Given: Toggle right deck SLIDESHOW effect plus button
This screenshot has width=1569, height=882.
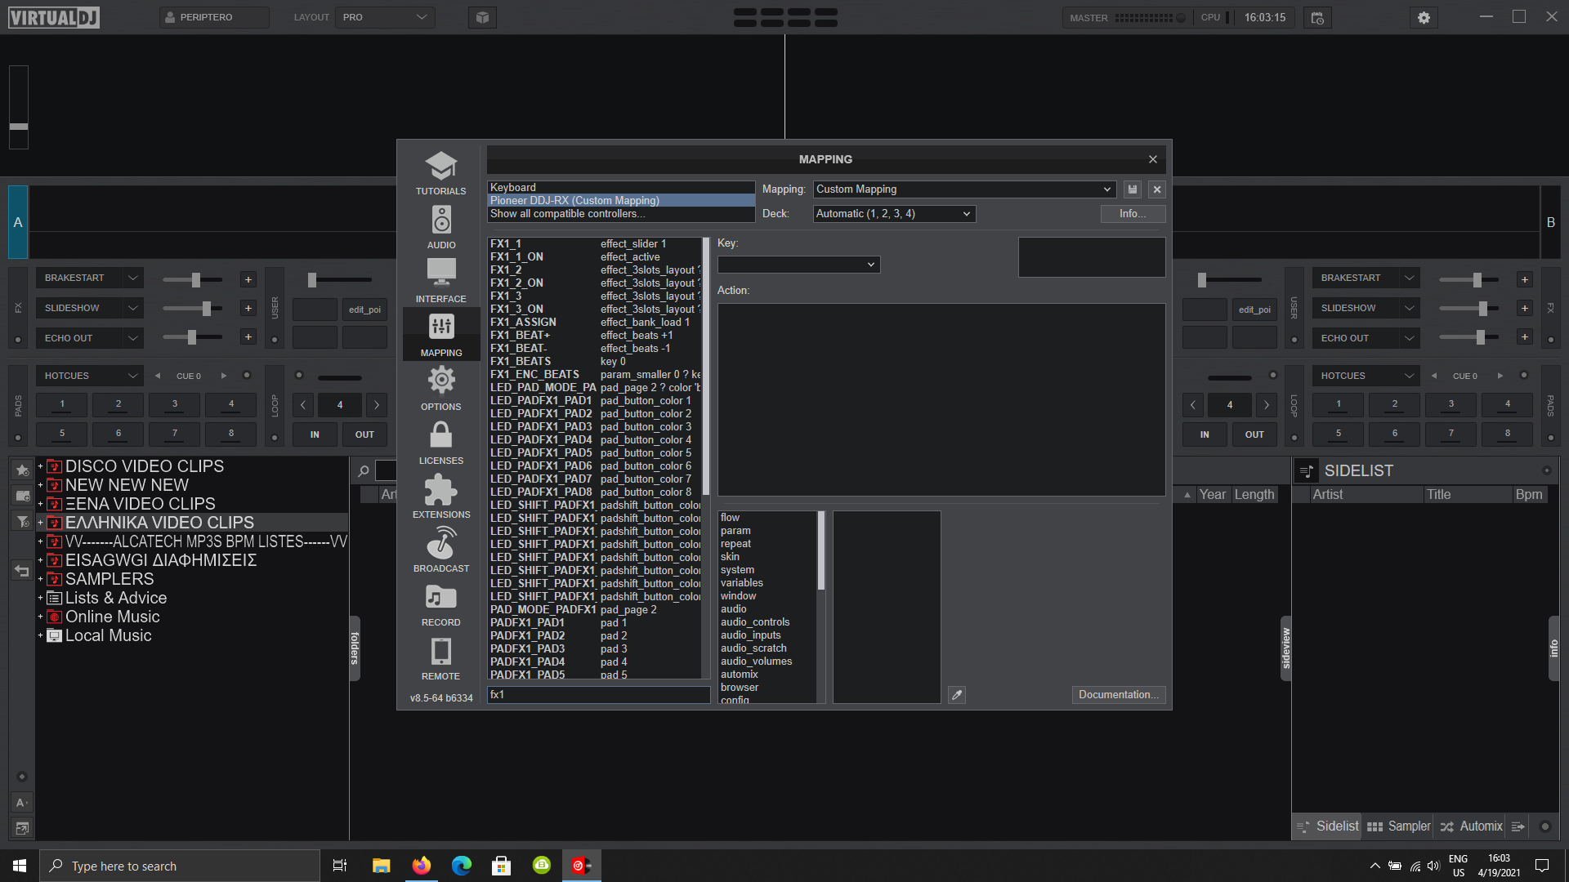Looking at the screenshot, I should [1525, 309].
